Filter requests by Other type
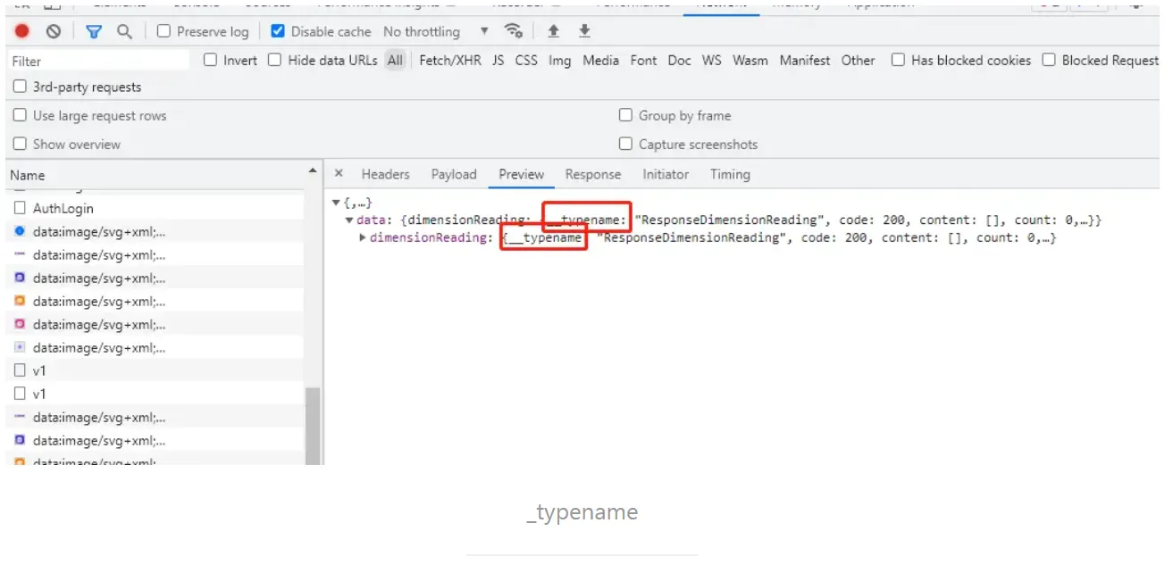This screenshot has width=1173, height=573. coord(858,60)
